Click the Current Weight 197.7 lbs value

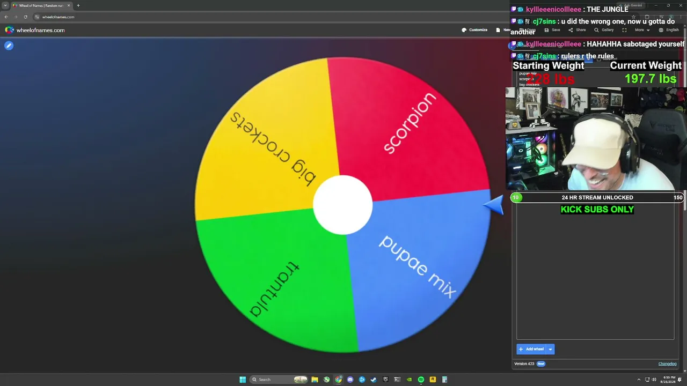(651, 79)
